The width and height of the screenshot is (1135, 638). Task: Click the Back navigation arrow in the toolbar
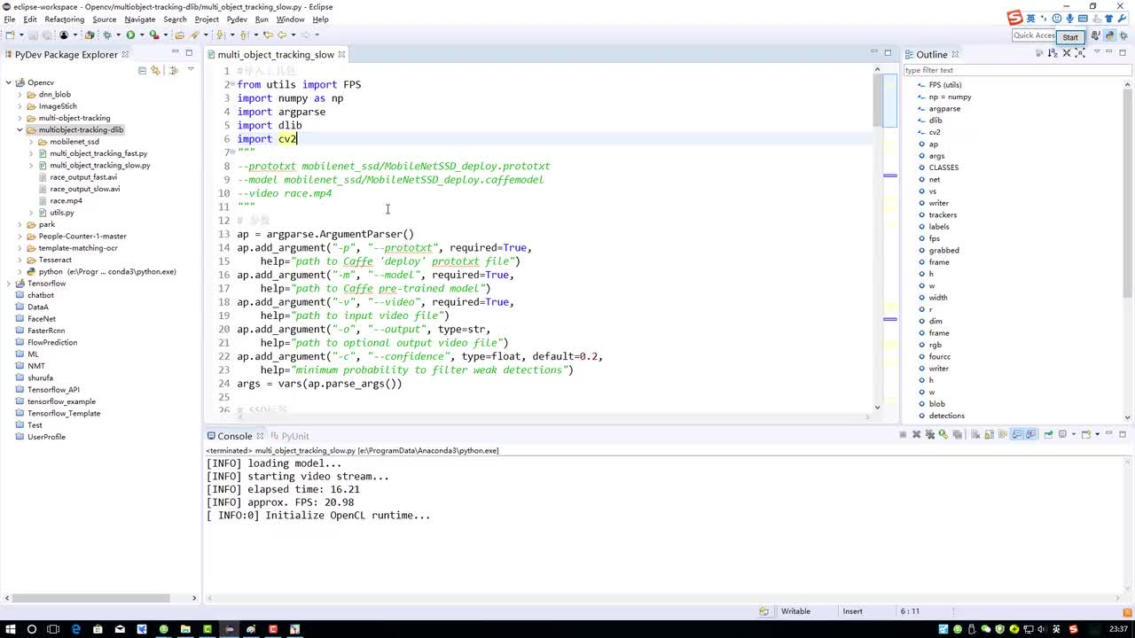click(282, 35)
